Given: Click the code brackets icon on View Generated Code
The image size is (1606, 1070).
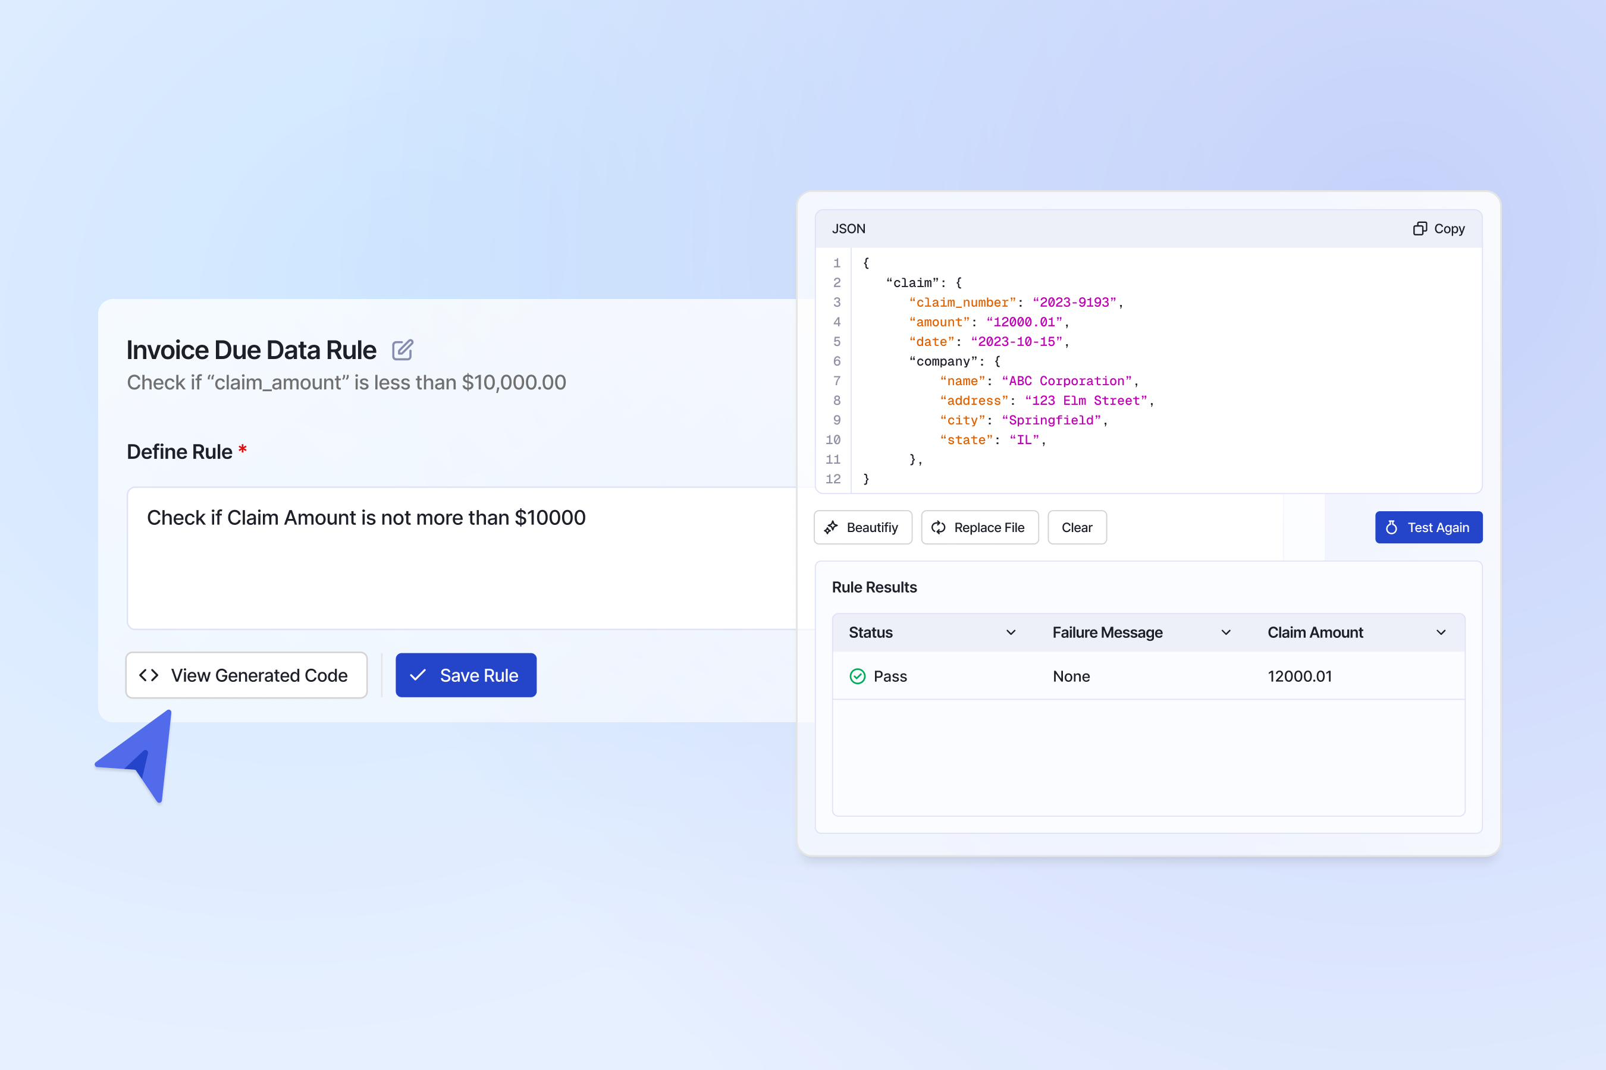Looking at the screenshot, I should click(x=149, y=675).
